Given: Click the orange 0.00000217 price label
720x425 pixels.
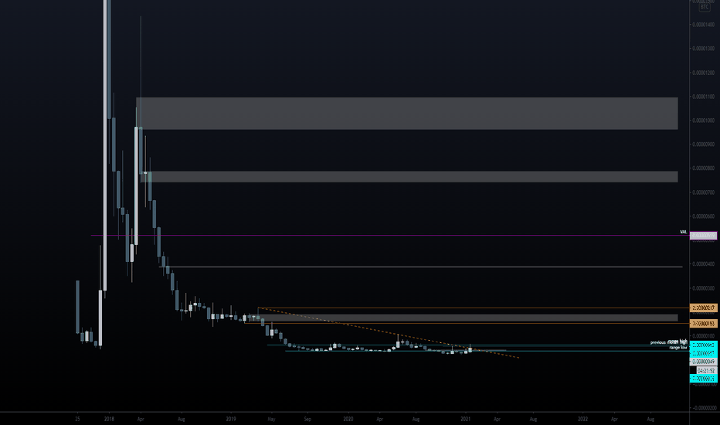Looking at the screenshot, I should tap(704, 308).
